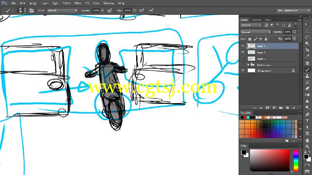
Task: Open the Edit menu
Action: pyautogui.click(x=23, y=3)
